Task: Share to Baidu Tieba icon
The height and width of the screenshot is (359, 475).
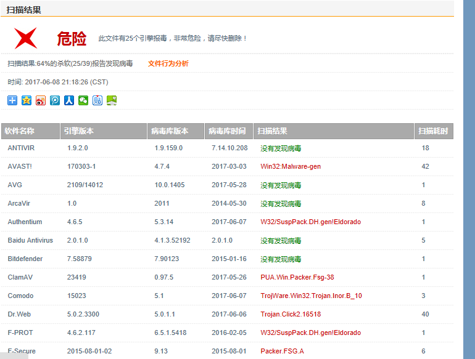Action: pyautogui.click(x=97, y=100)
